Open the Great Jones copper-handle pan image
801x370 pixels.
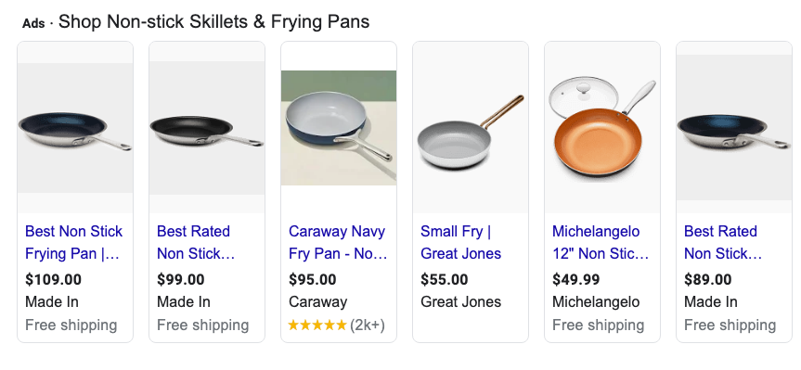tap(471, 128)
